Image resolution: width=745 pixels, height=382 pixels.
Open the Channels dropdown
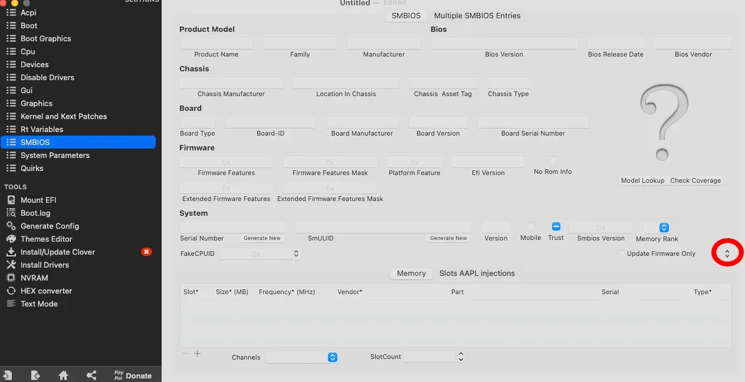(x=332, y=357)
